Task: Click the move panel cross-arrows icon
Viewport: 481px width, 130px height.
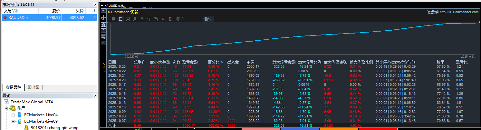Action: tap(103, 18)
